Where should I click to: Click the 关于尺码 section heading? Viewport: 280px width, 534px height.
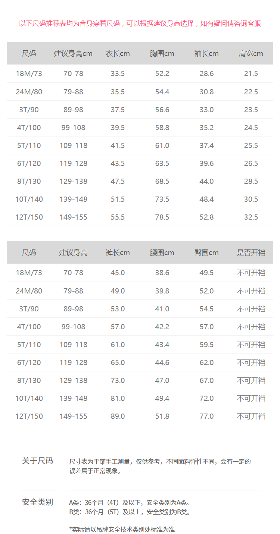37,461
